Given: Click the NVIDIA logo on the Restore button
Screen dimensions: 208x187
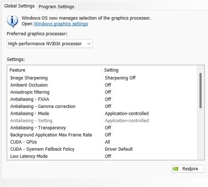Looking at the screenshot, I should pyautogui.click(x=175, y=169).
